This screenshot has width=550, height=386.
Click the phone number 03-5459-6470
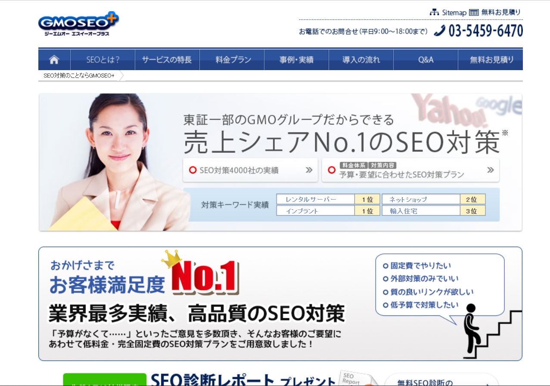point(486,31)
